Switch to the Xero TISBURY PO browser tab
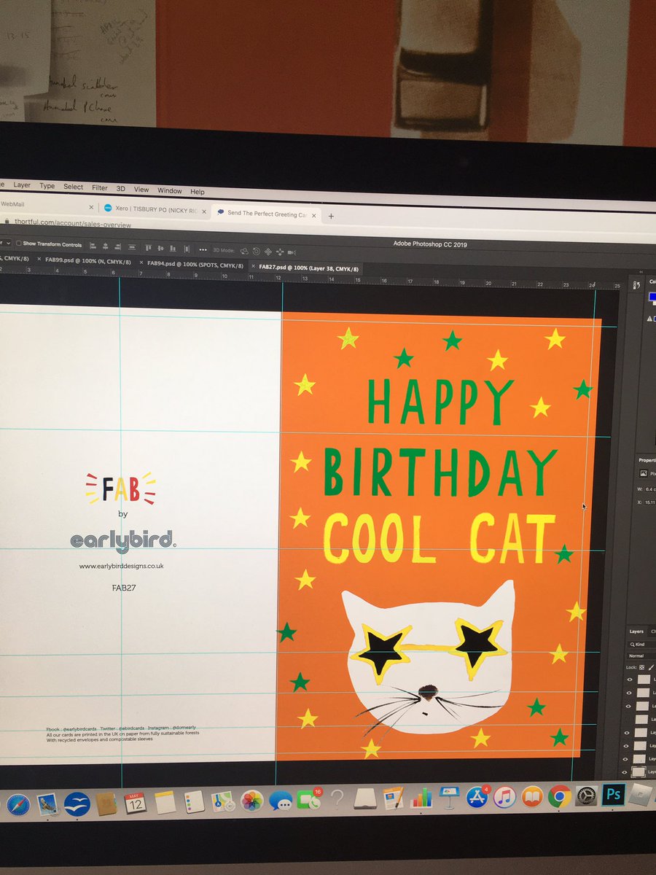Viewport: 656px width, 875px height. click(156, 209)
